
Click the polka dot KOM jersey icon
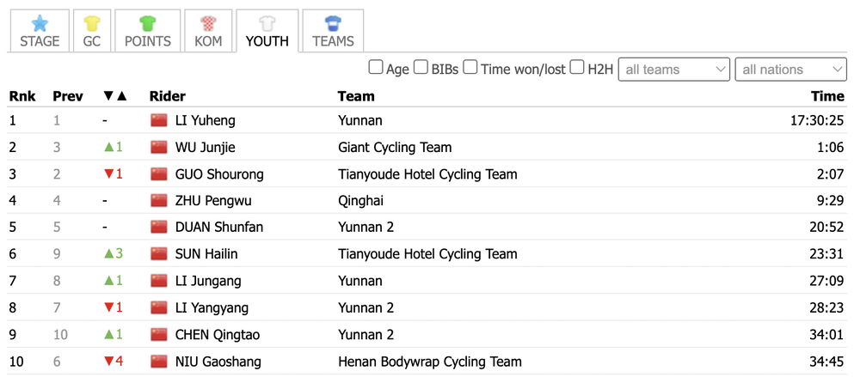(x=208, y=23)
